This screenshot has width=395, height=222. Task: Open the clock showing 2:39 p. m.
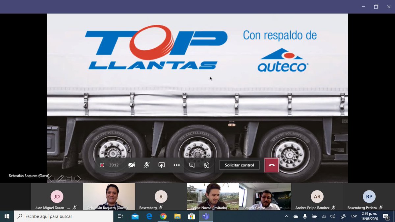(369, 216)
